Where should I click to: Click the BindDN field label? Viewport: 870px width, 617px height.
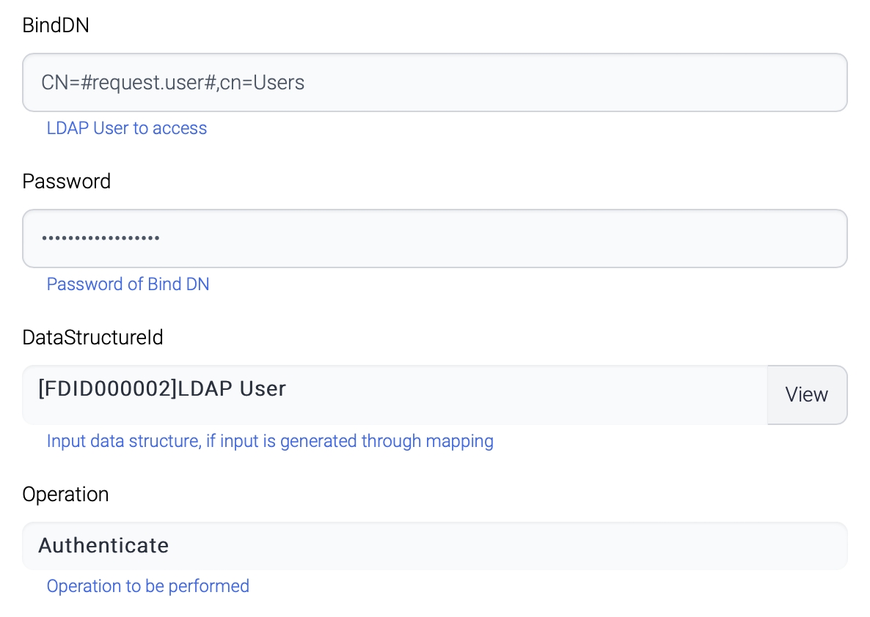[56, 25]
